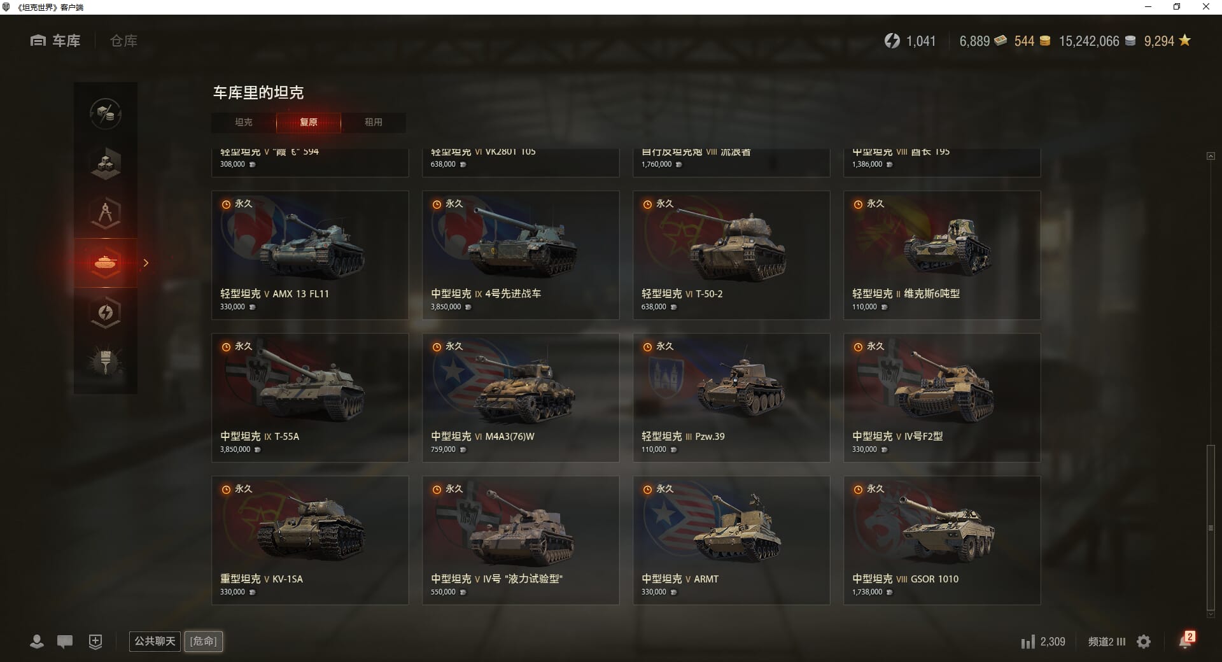Select the blueprint compass sidebar icon
Image resolution: width=1222 pixels, height=662 pixels.
click(x=106, y=213)
